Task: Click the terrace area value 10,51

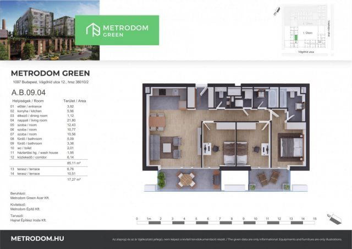Action: tap(71, 174)
